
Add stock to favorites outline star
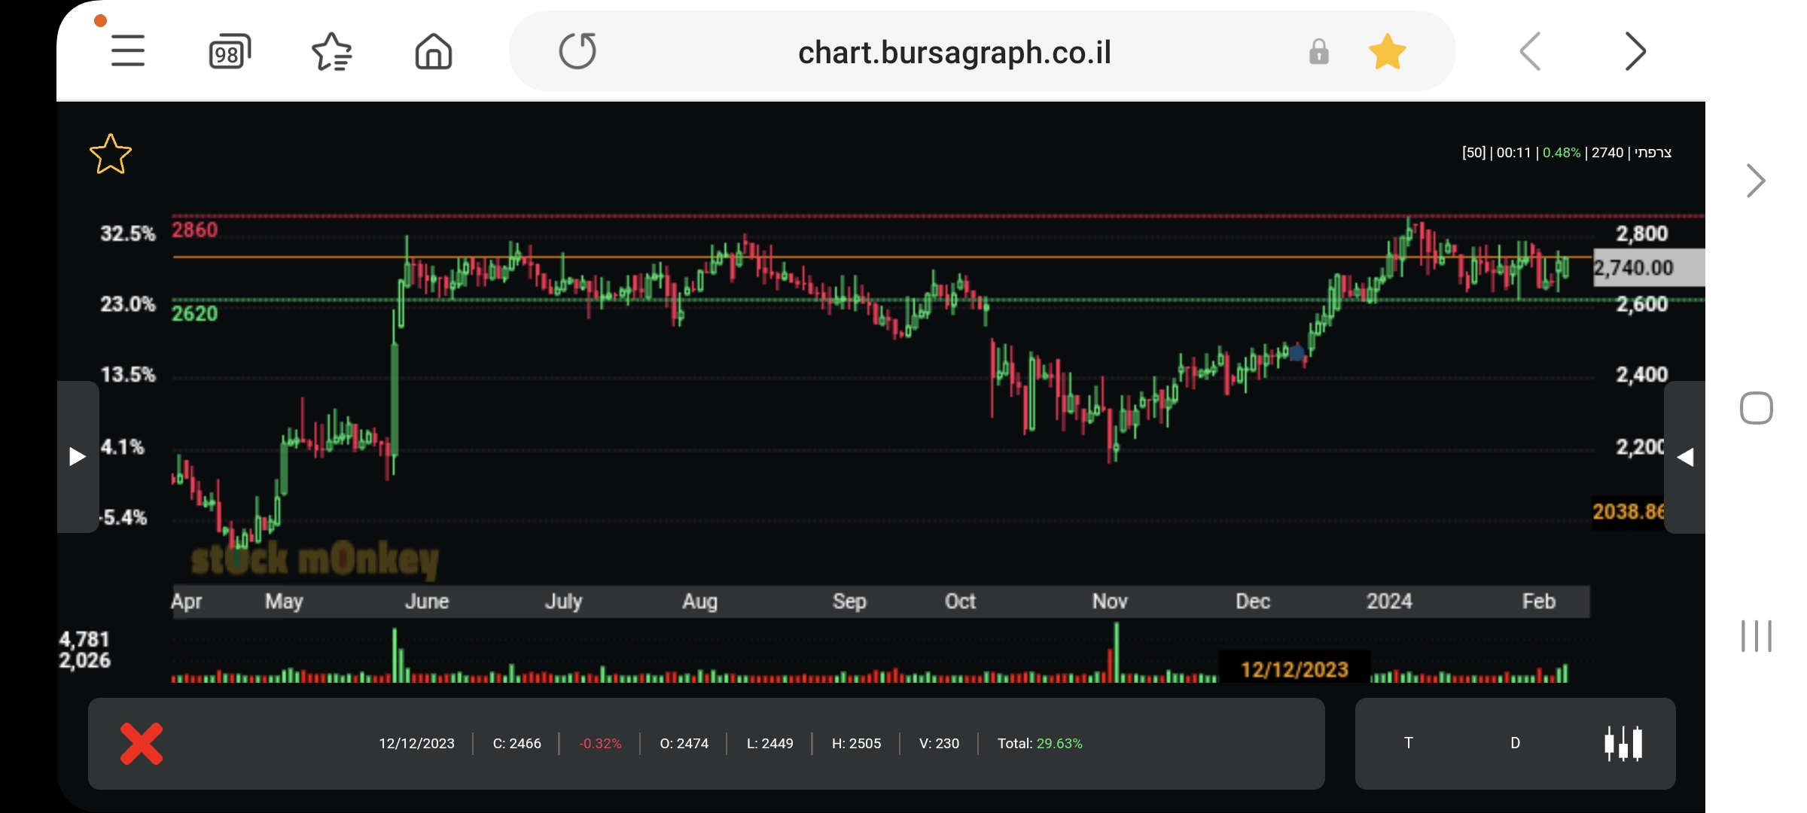coord(111,154)
